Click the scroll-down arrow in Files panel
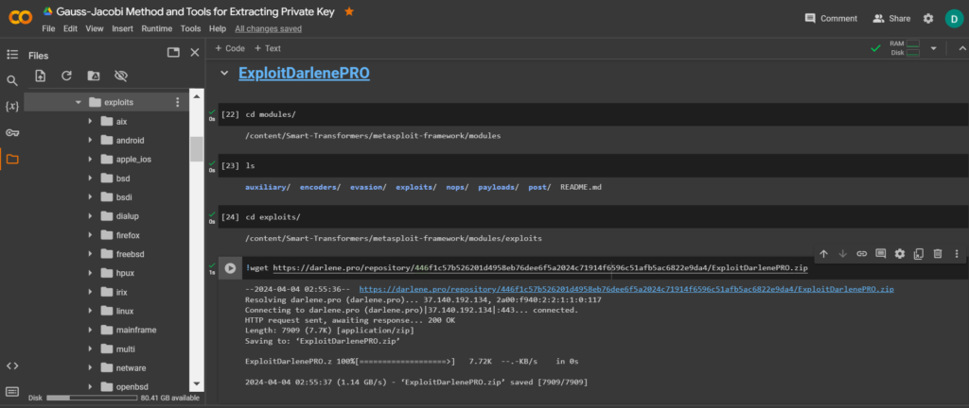Screen dimensions: 969x408 [197, 384]
